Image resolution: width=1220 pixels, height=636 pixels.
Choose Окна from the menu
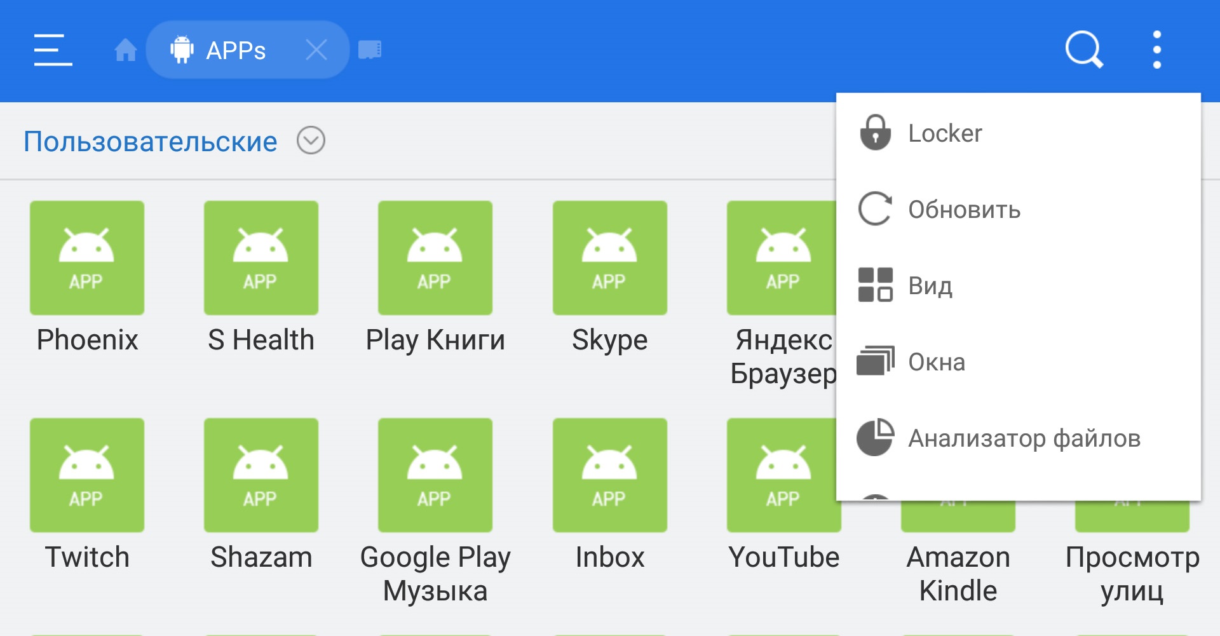[1019, 362]
